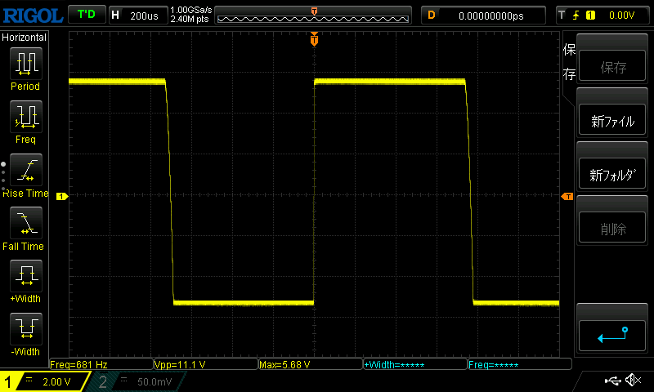This screenshot has width=654, height=392.
Task: Select the -Width measurement icon
Action: tap(26, 328)
